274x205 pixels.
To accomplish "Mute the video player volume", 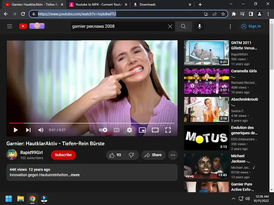I will coord(41,130).
